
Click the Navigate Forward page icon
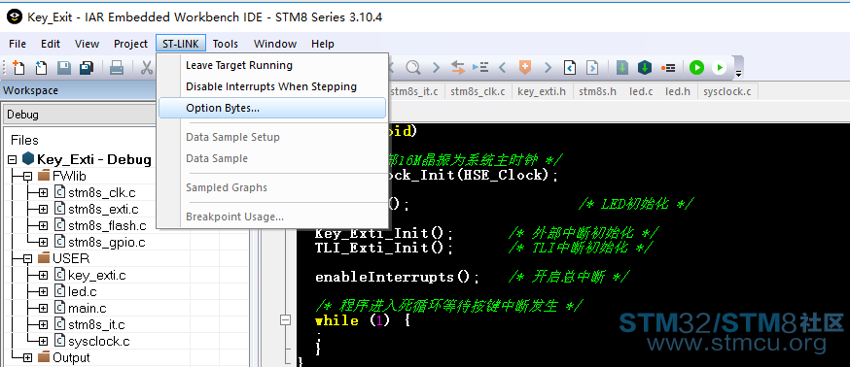pos(592,68)
